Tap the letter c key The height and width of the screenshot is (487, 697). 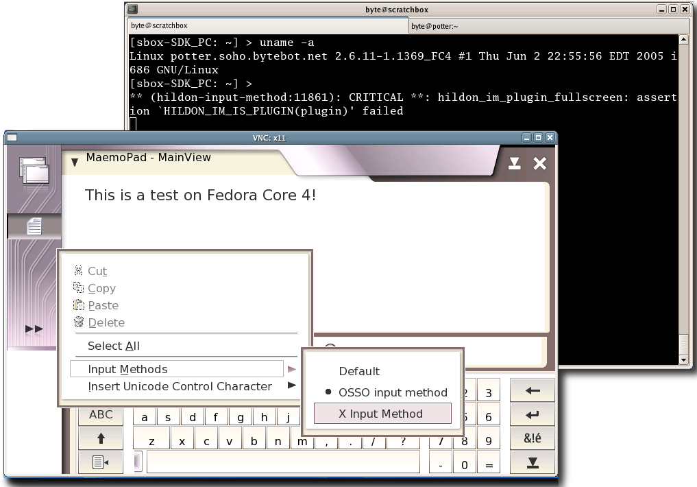point(206,440)
